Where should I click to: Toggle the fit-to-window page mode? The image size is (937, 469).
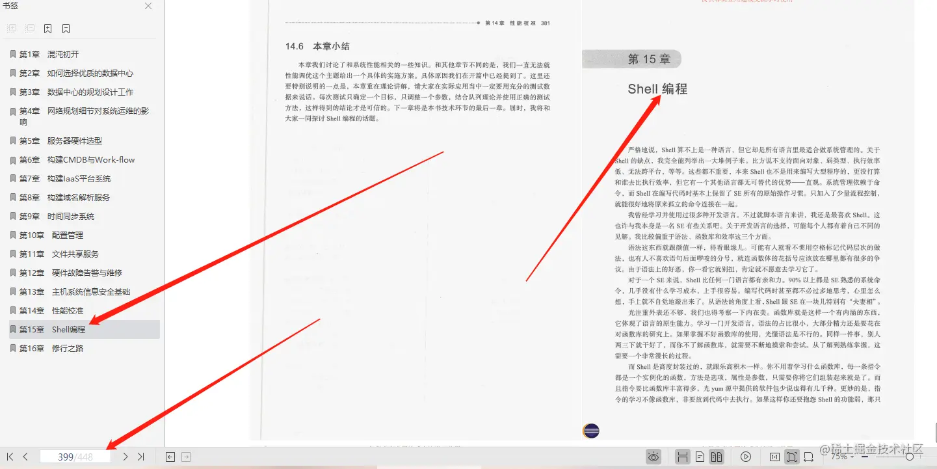click(792, 457)
